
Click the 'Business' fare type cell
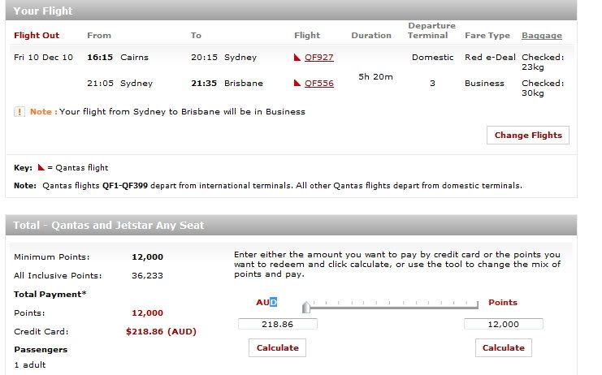pos(484,84)
